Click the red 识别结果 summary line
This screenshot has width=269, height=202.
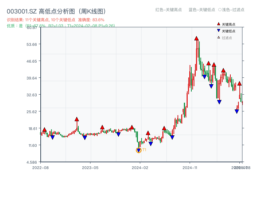(55, 20)
